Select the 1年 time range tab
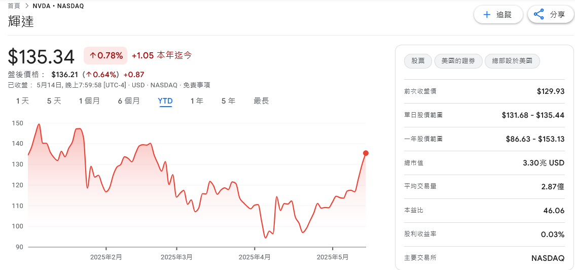Viewport: 575px width, 270px height. pyautogui.click(x=197, y=101)
